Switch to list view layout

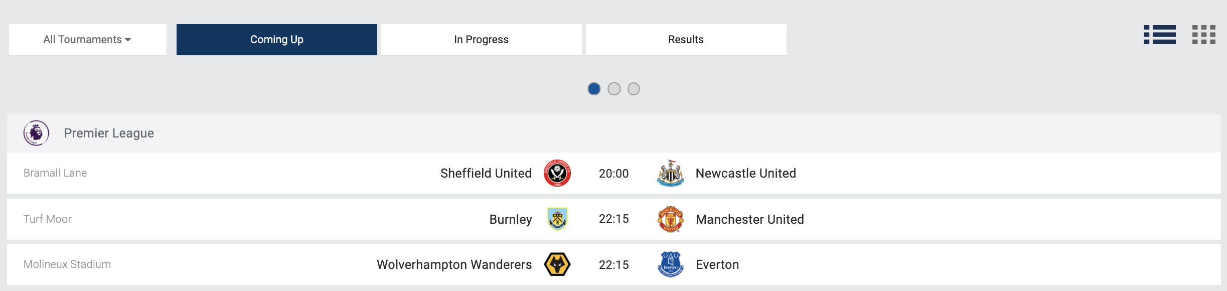pyautogui.click(x=1159, y=35)
